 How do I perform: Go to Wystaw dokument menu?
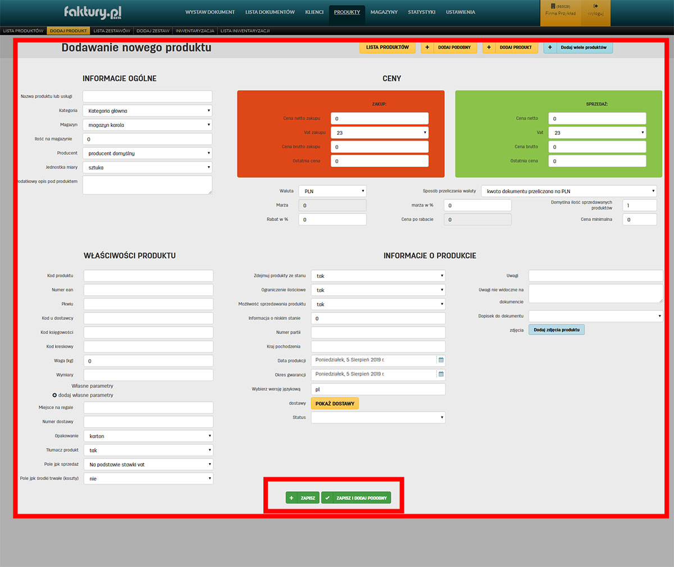click(210, 12)
